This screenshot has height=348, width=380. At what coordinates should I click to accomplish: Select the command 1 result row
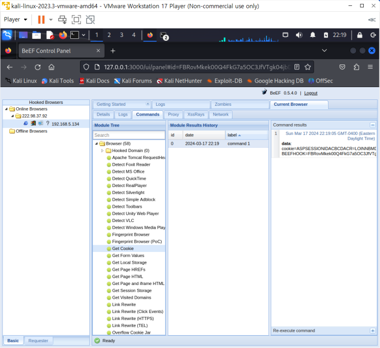pyautogui.click(x=218, y=144)
